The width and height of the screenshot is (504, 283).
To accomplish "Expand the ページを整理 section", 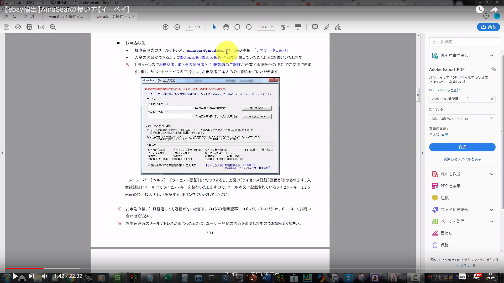I will click(491, 221).
